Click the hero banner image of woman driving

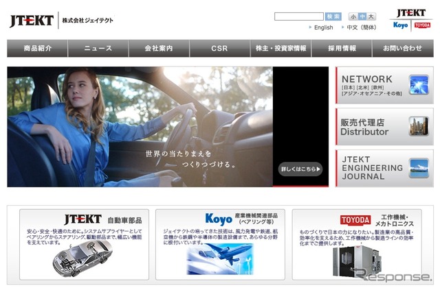140,127
